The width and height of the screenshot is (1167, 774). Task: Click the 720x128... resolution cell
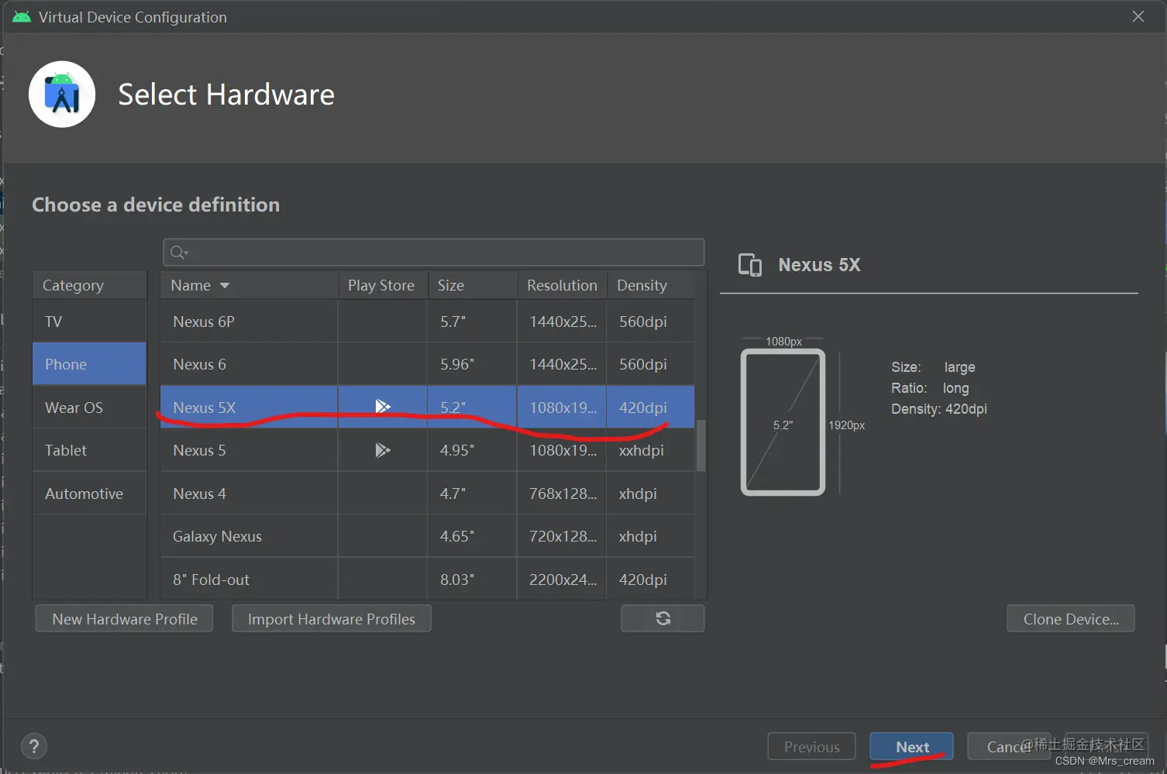[562, 536]
